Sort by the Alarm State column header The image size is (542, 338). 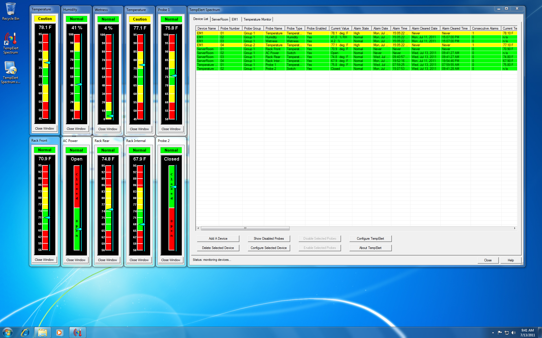362,28
